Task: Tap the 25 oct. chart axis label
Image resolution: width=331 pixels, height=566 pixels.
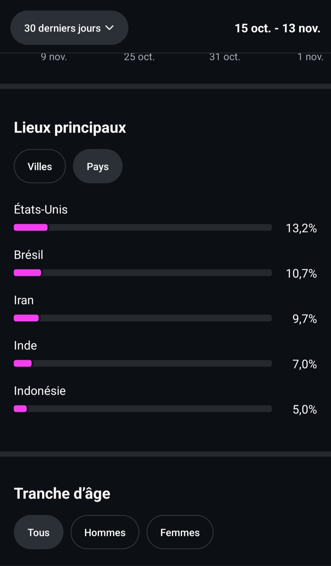Action: coord(139,57)
